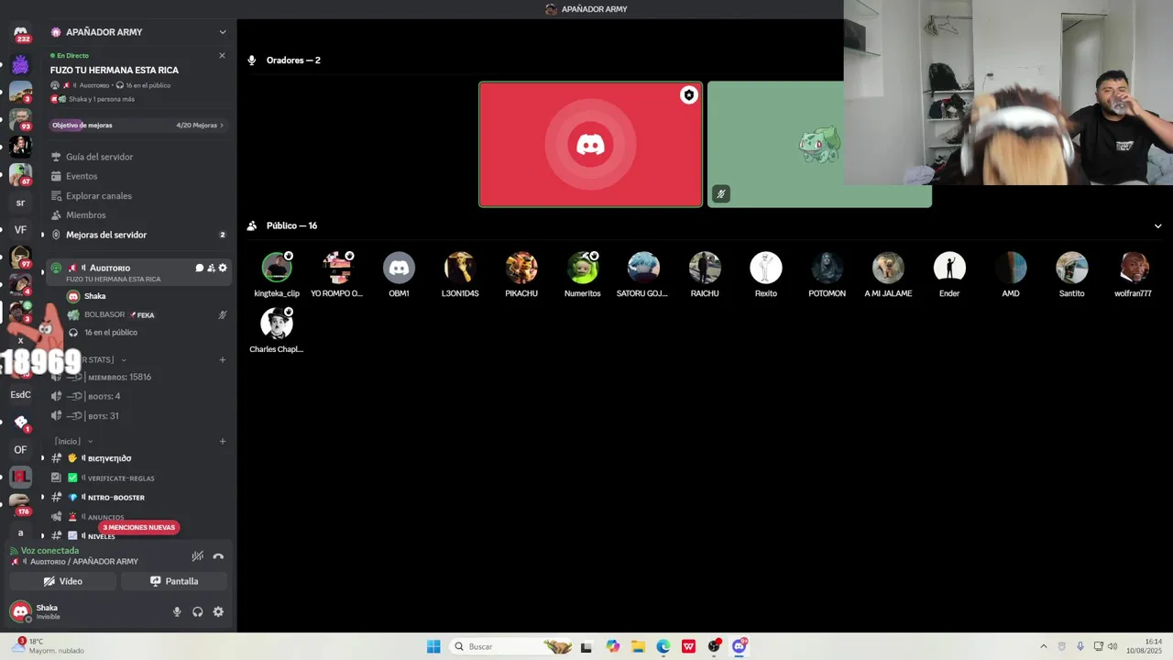Add channel to Inicio category
Viewport: 1173px width, 660px height.
222,441
